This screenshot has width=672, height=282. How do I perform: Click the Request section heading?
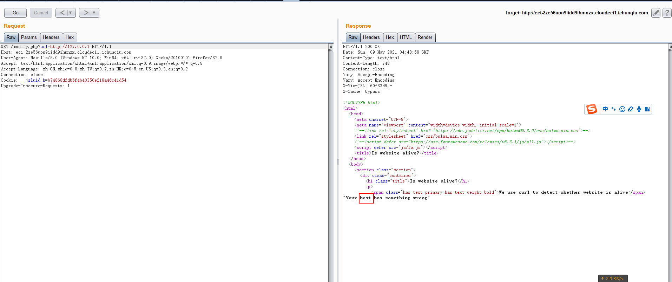click(14, 26)
